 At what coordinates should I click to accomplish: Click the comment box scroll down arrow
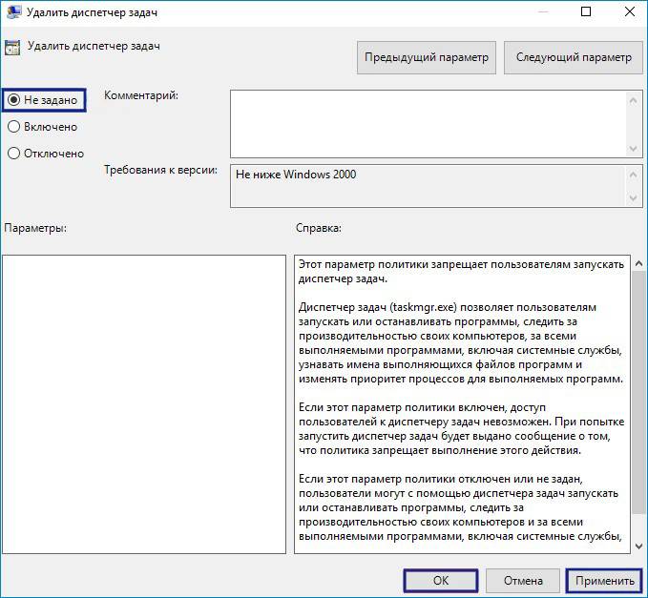click(x=633, y=149)
